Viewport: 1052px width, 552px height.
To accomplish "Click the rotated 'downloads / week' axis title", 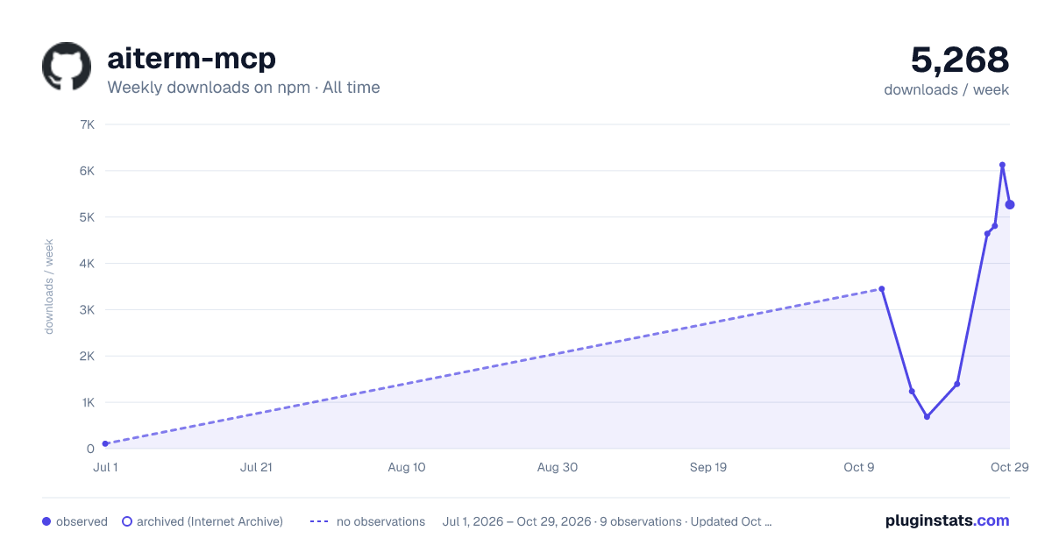I will point(50,287).
